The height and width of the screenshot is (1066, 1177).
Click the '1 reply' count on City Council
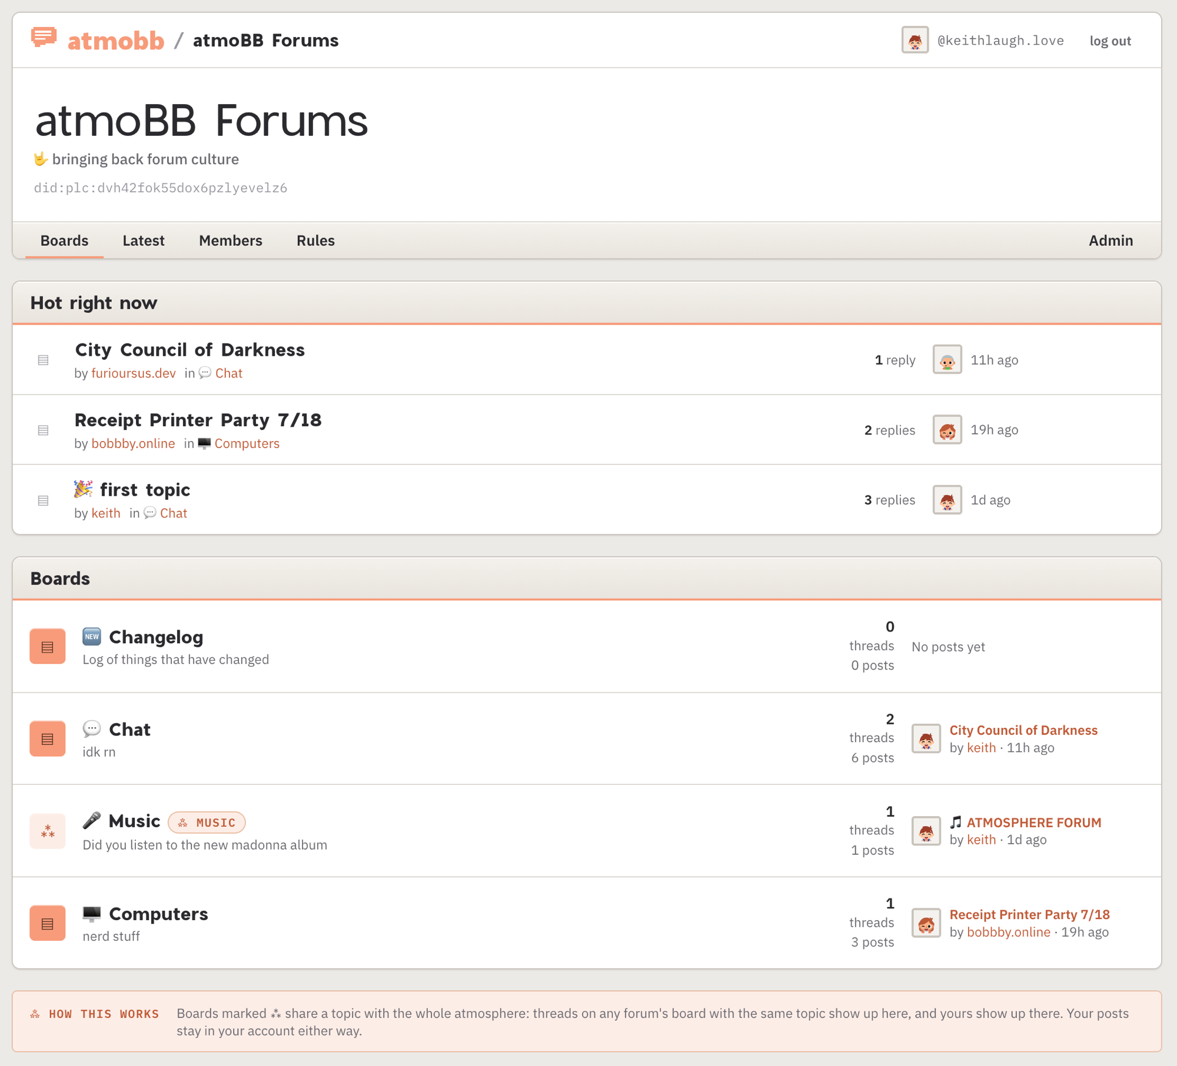(x=895, y=360)
